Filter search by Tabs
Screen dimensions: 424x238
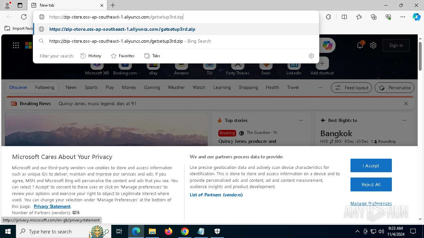click(152, 56)
